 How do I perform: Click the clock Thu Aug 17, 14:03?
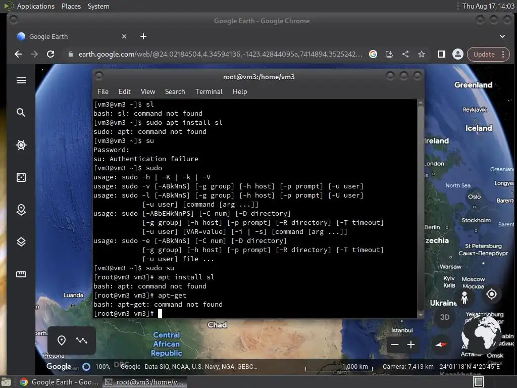click(x=488, y=6)
